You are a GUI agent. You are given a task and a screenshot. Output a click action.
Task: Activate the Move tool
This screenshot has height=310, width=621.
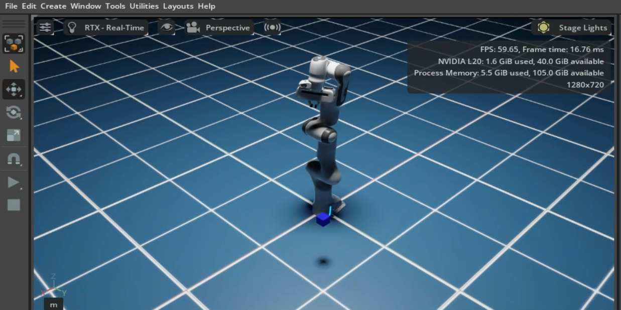14,89
